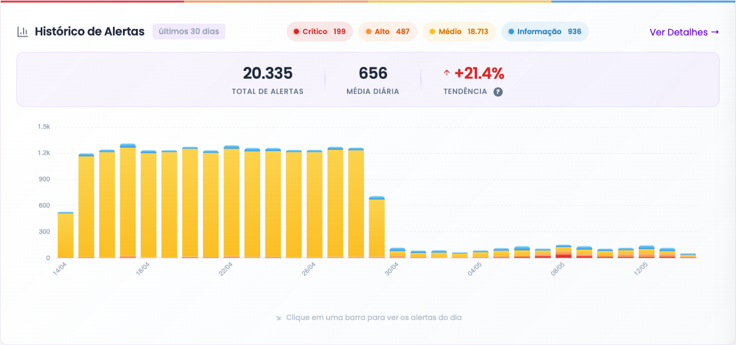Click the cursor icon beside the chart hint text
Screen dimensions: 736x345
(279, 318)
